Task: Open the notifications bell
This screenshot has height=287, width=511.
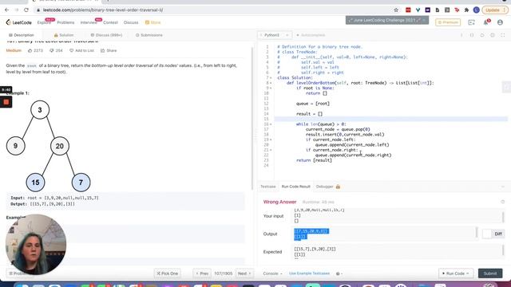Action: (486, 22)
